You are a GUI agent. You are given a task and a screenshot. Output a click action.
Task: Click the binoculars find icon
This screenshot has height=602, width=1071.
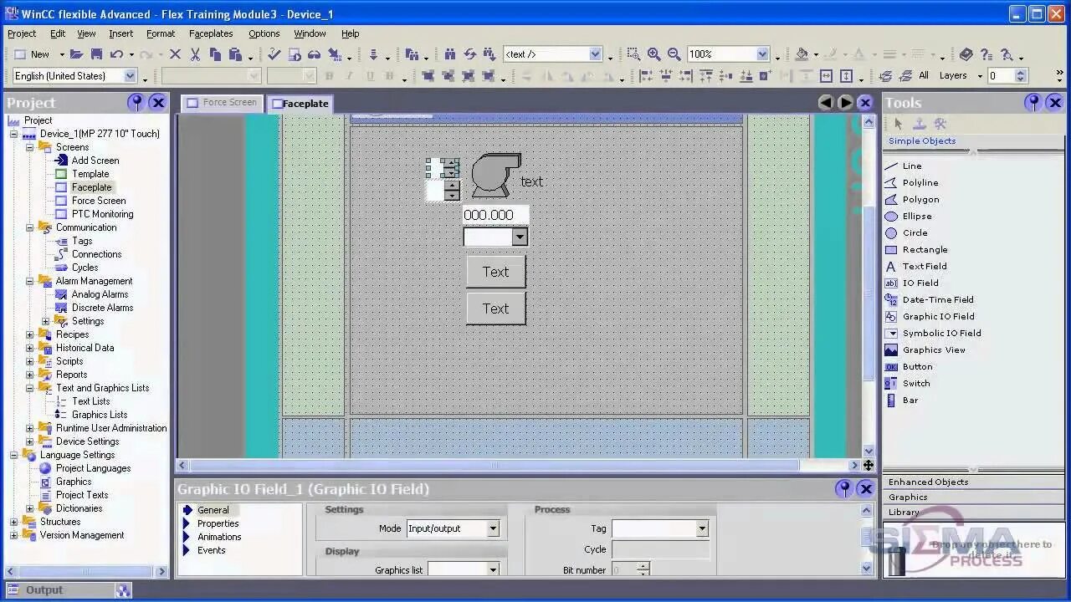450,54
